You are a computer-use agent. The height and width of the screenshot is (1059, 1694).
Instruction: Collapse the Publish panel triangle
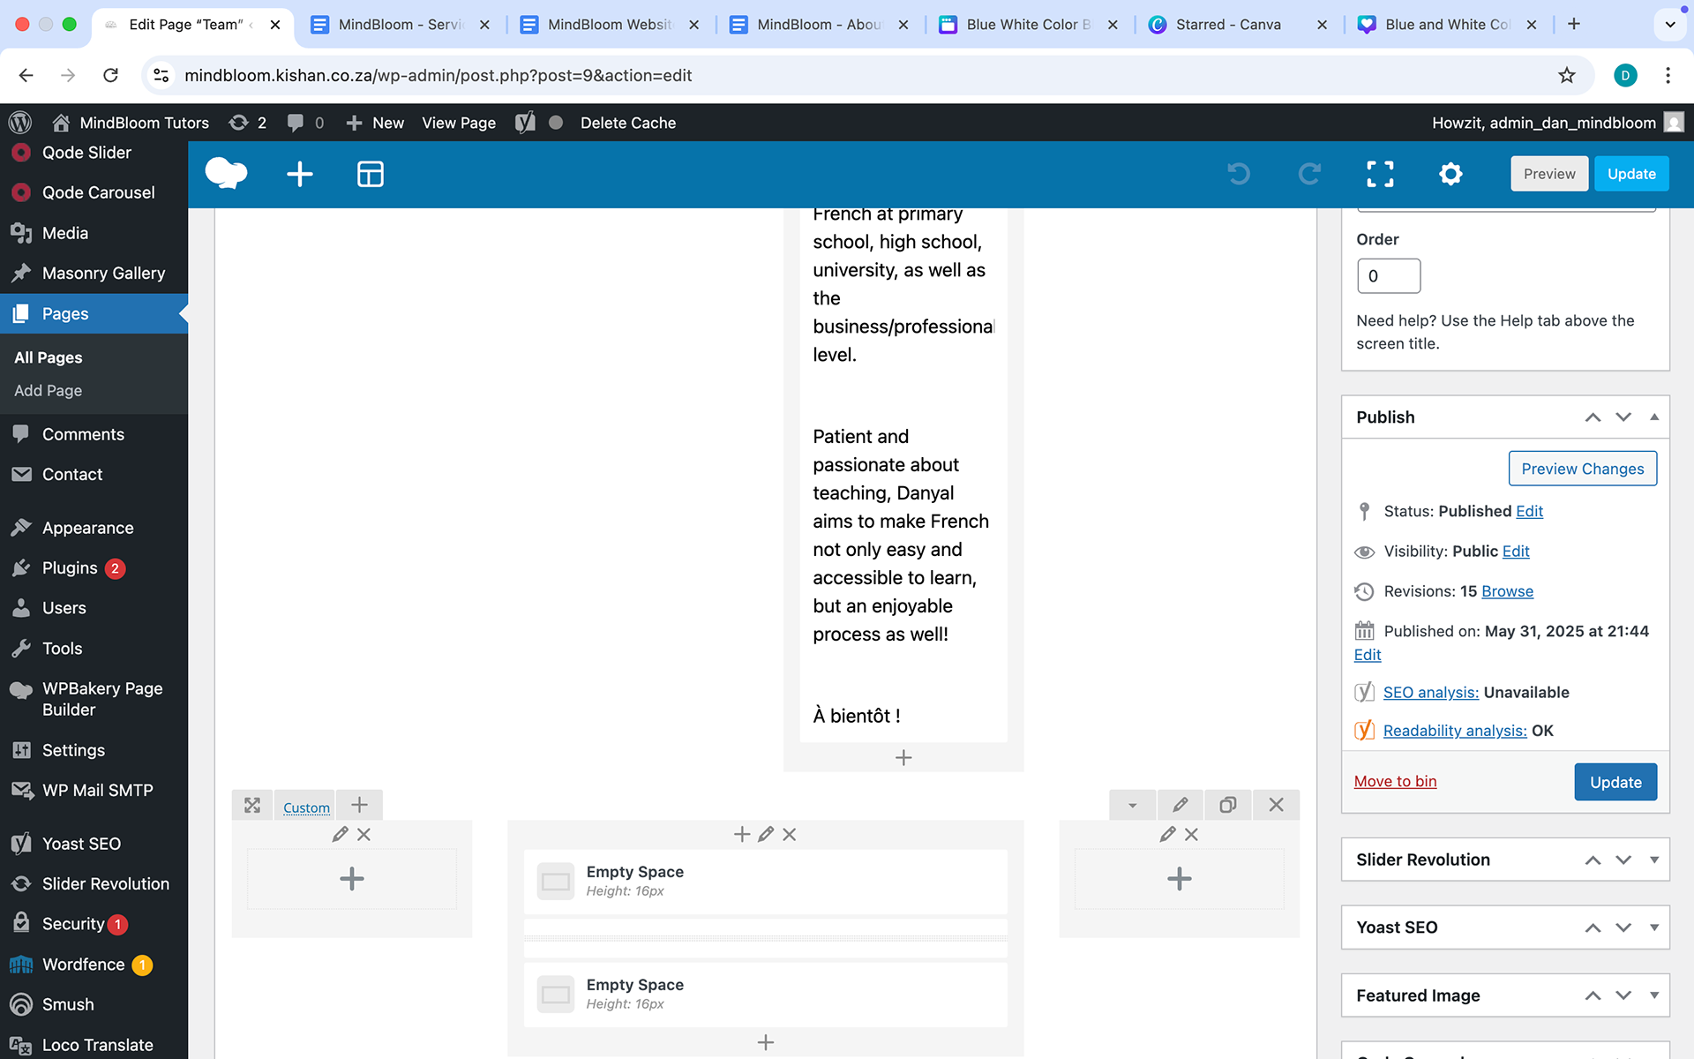(x=1654, y=417)
